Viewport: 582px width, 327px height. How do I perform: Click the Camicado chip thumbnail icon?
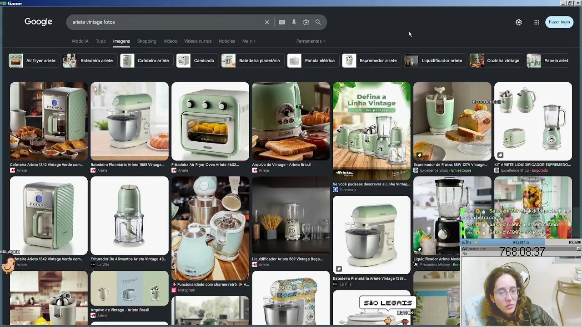click(183, 60)
